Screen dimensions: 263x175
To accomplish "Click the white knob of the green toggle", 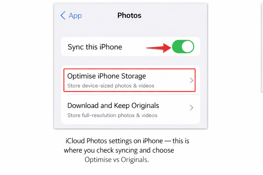I will coord(188,46).
